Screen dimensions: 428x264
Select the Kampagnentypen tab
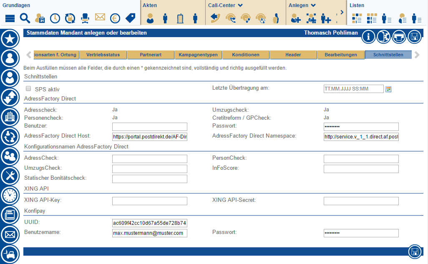tap(198, 55)
